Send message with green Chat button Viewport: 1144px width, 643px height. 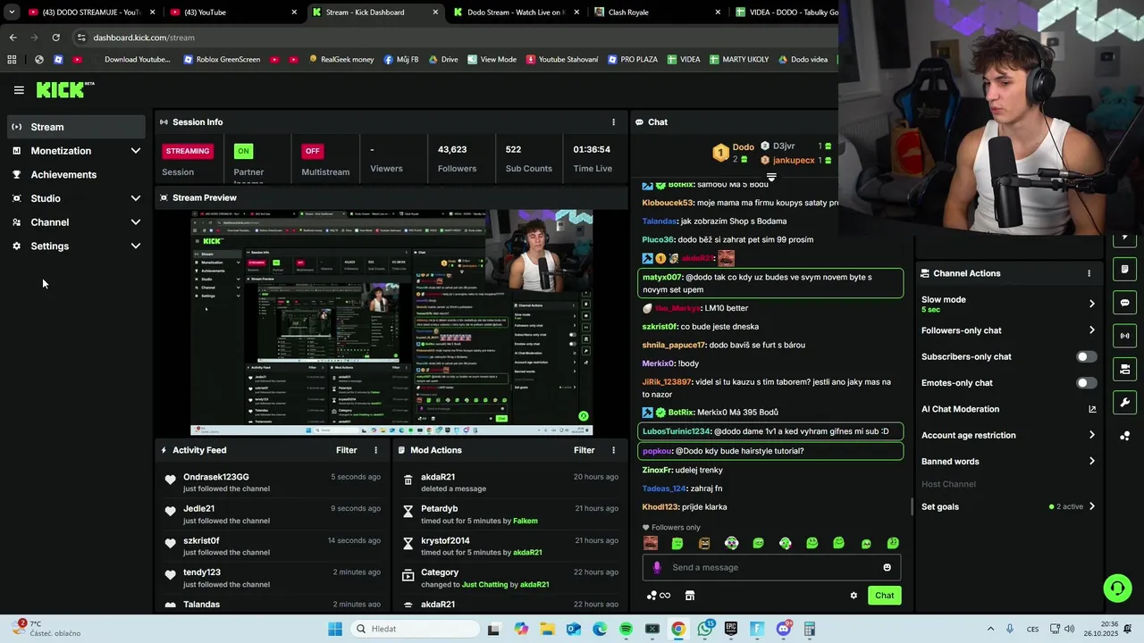coord(884,596)
